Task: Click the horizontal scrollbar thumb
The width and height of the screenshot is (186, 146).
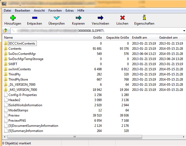Action: pos(75,137)
